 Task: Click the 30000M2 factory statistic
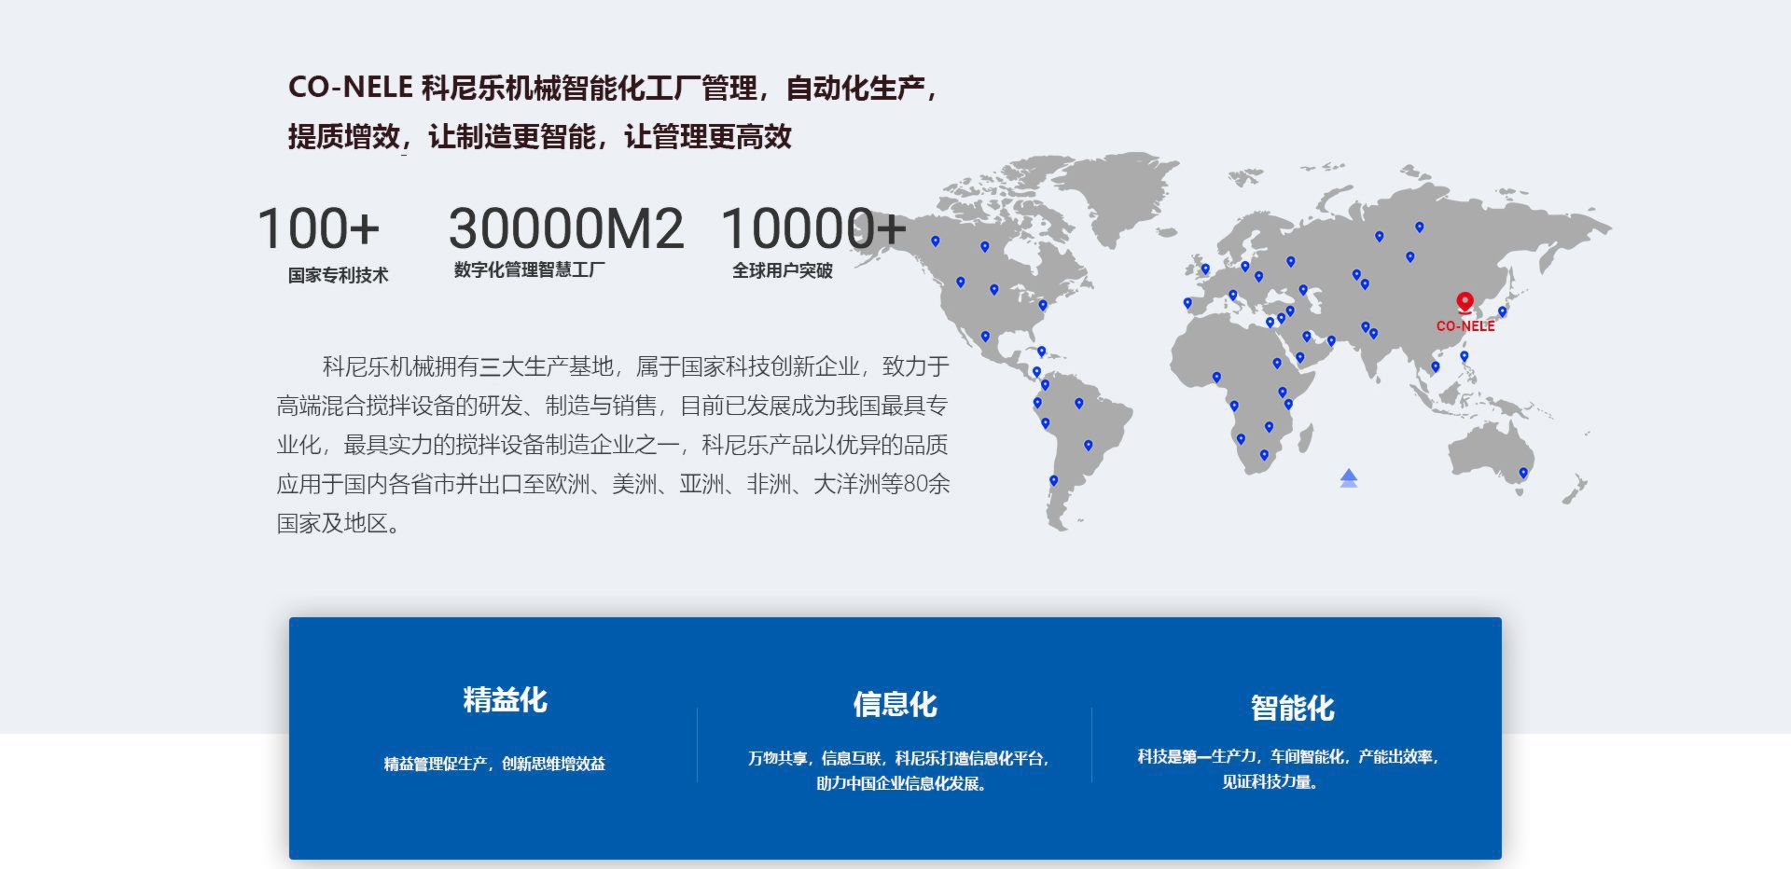pos(565,228)
